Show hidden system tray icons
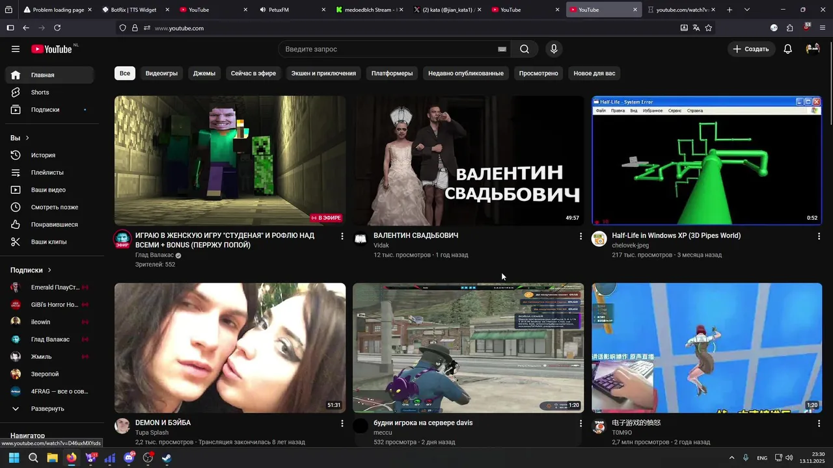 coord(731,458)
